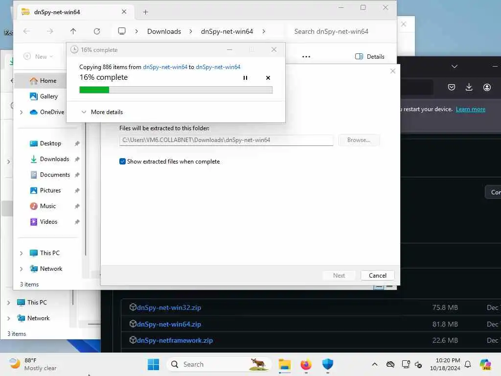Open Videos in quick access

coord(44,222)
